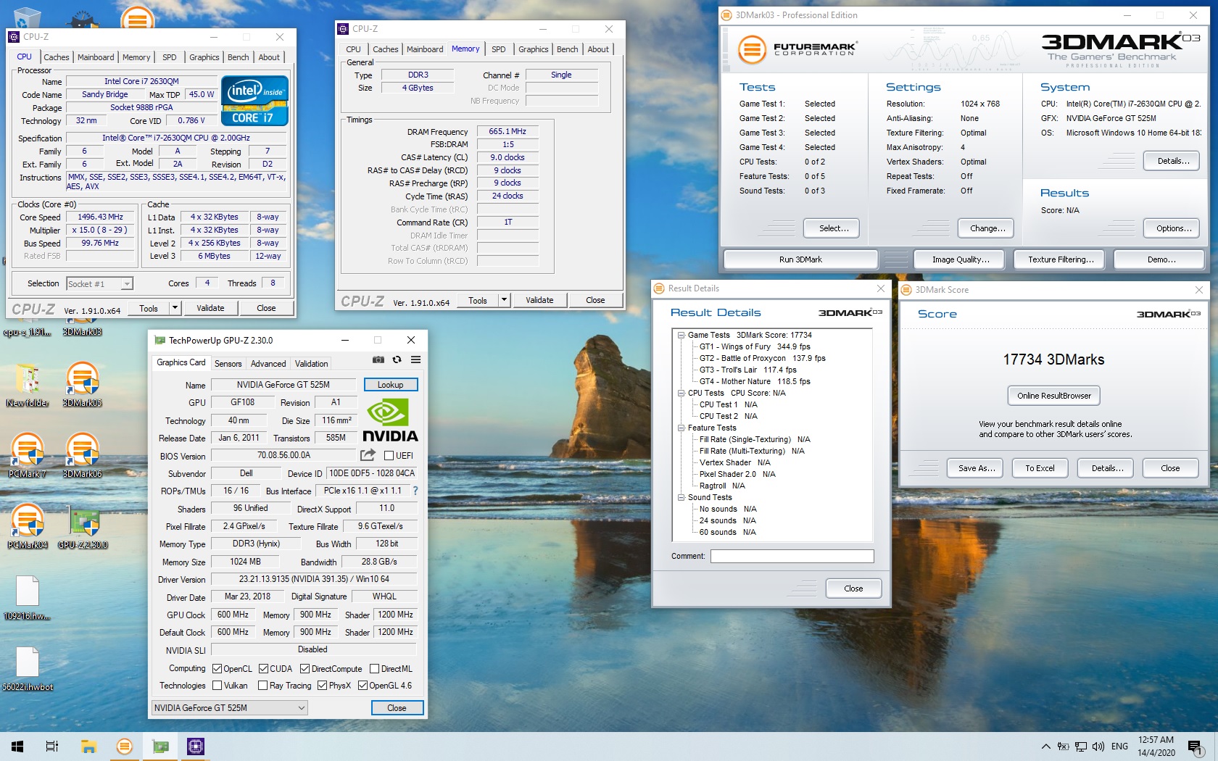Toggle the Ray Tracing checkbox
1218x761 pixels.
(x=263, y=686)
